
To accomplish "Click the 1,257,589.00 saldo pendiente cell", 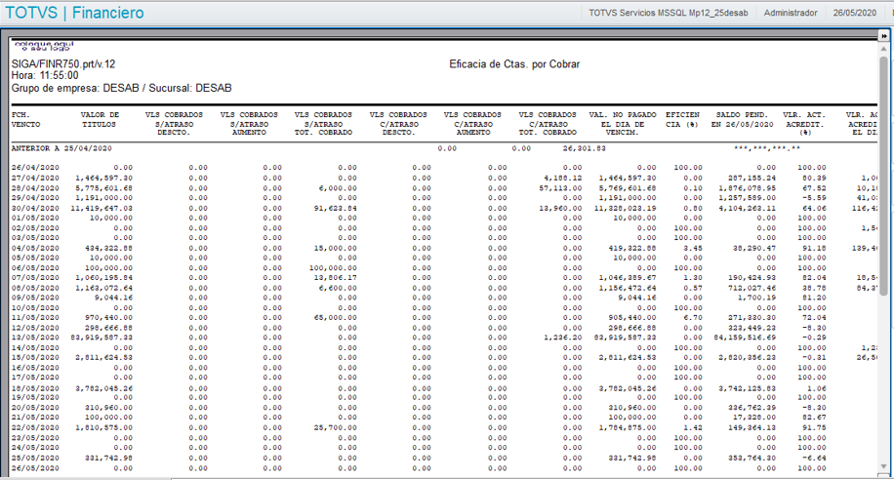I will tap(747, 198).
